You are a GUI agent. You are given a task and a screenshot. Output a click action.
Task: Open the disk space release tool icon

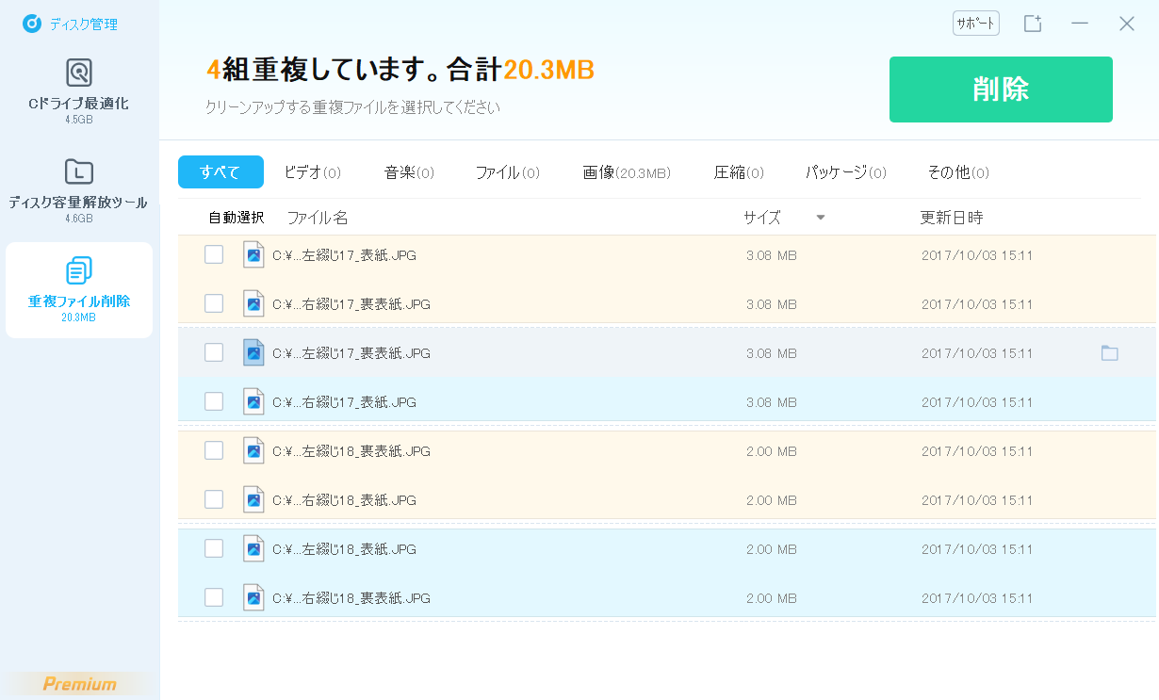coord(79,171)
